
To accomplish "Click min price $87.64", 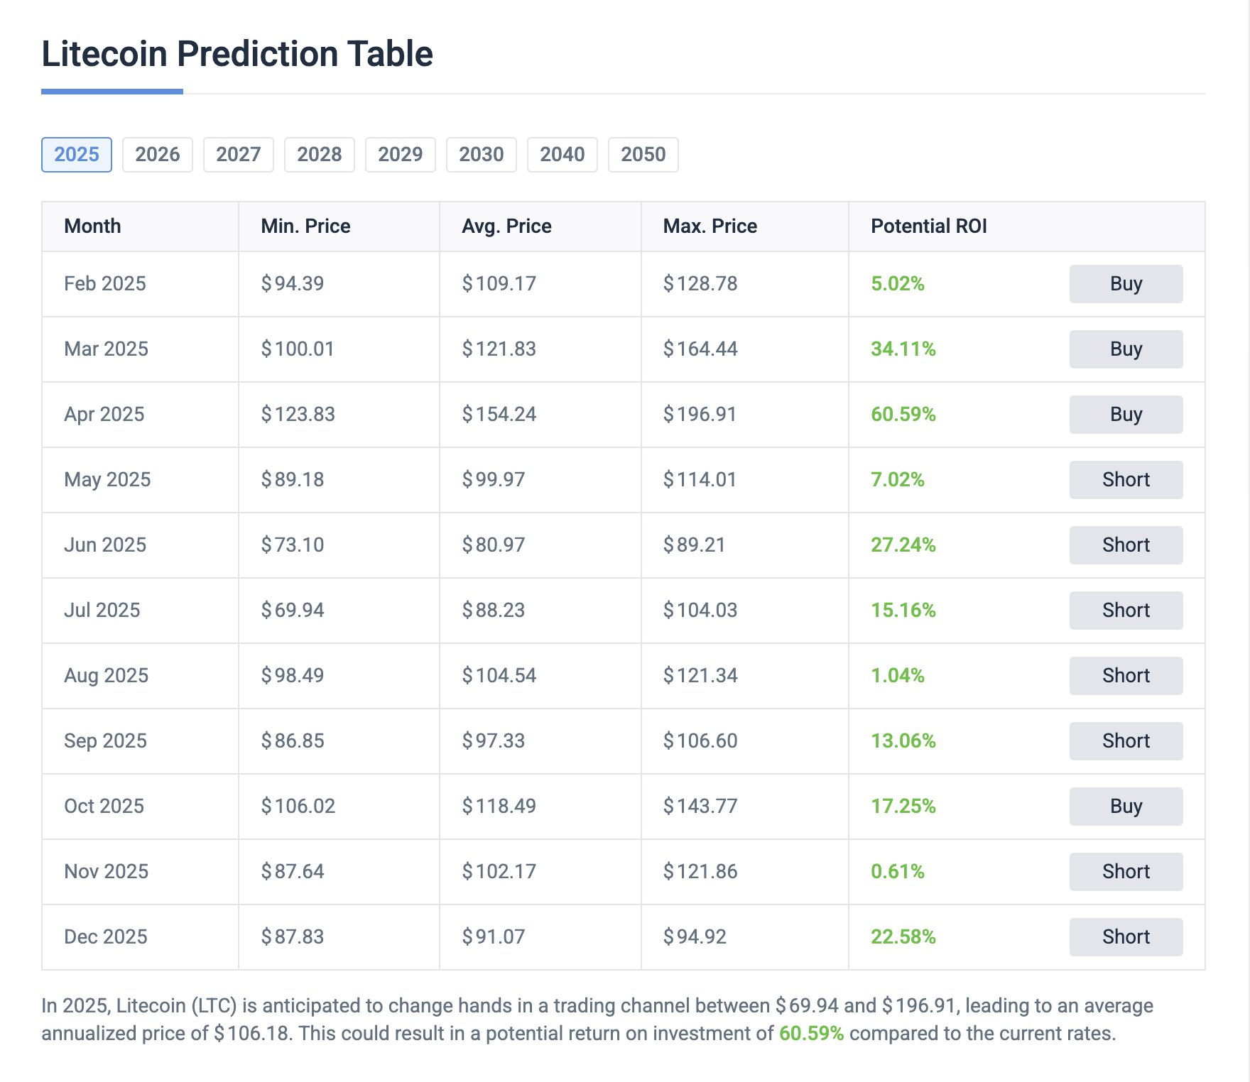I will point(293,872).
